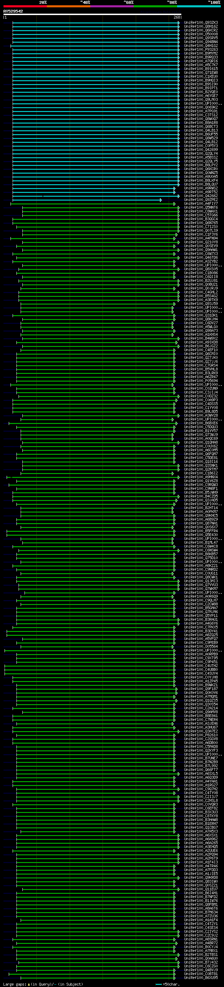Select hit label UniRef100_A1A1F4
Viewport: 224px width, 987px height.
point(201,920)
